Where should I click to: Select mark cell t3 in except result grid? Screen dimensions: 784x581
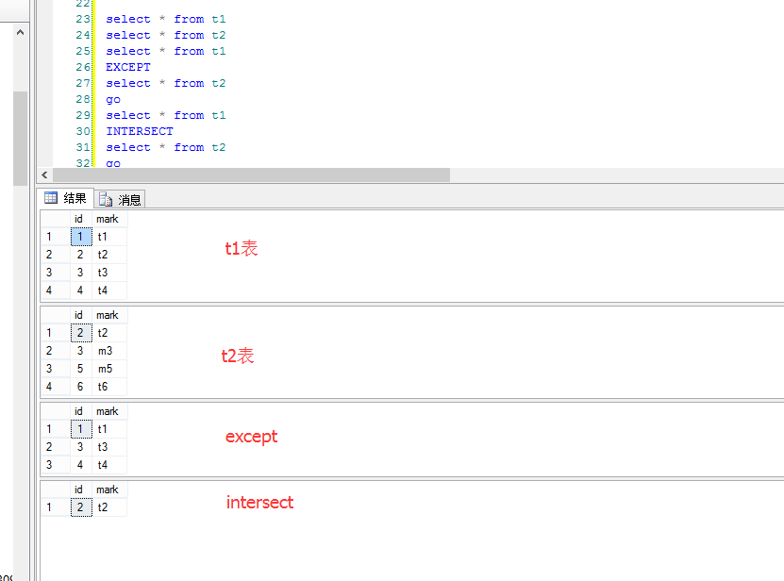109,447
